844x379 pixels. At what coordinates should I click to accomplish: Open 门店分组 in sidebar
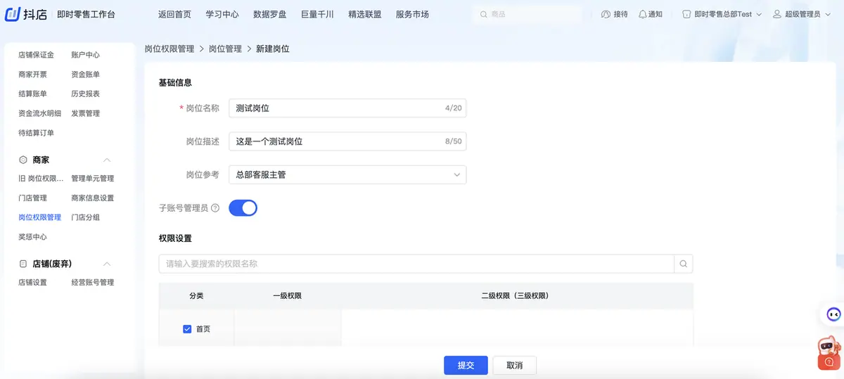pyautogui.click(x=85, y=217)
